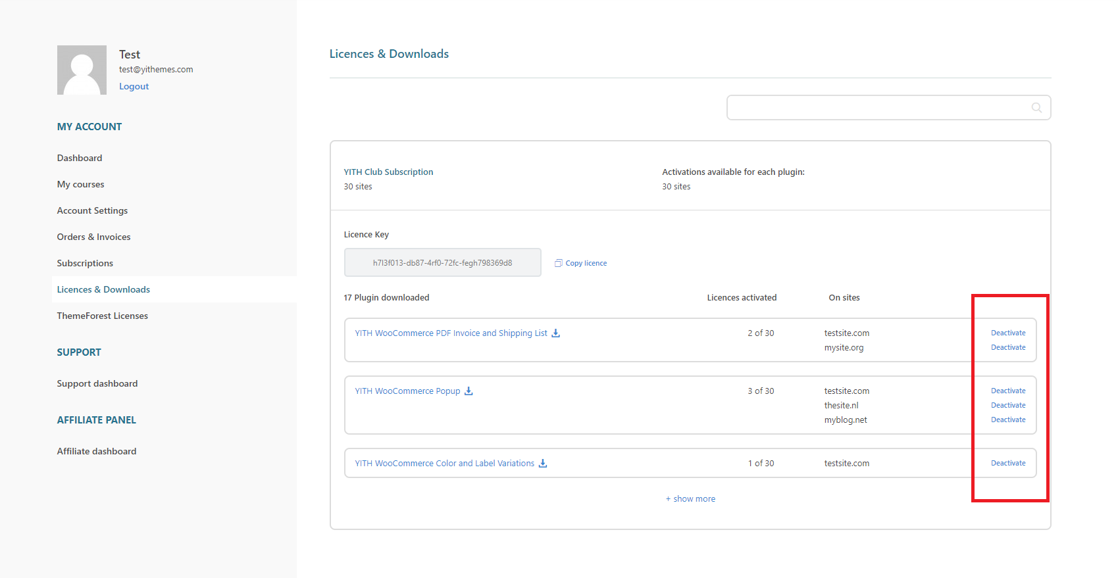Click the search magnifier icon
This screenshot has width=1118, height=578.
[1036, 108]
